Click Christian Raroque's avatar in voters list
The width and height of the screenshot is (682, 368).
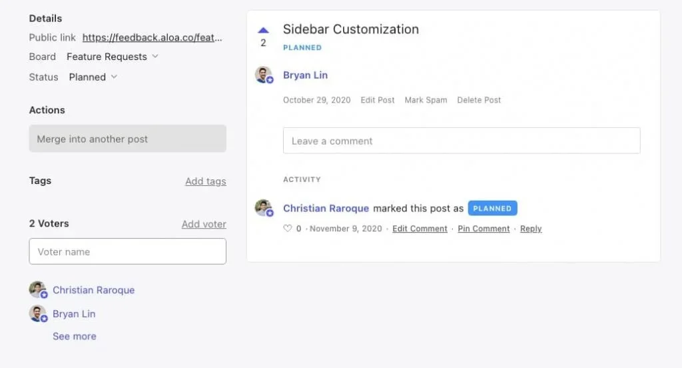(x=38, y=290)
